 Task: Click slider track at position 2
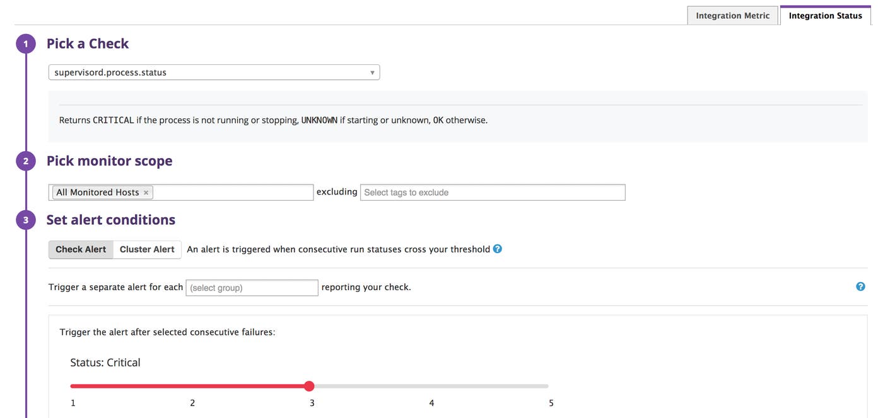(x=192, y=386)
